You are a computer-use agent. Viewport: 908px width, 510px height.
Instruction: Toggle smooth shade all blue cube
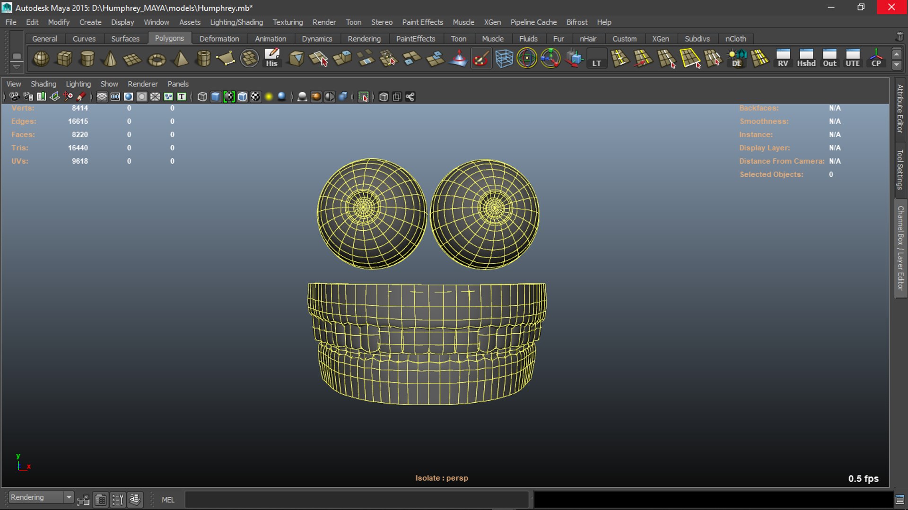pos(216,97)
